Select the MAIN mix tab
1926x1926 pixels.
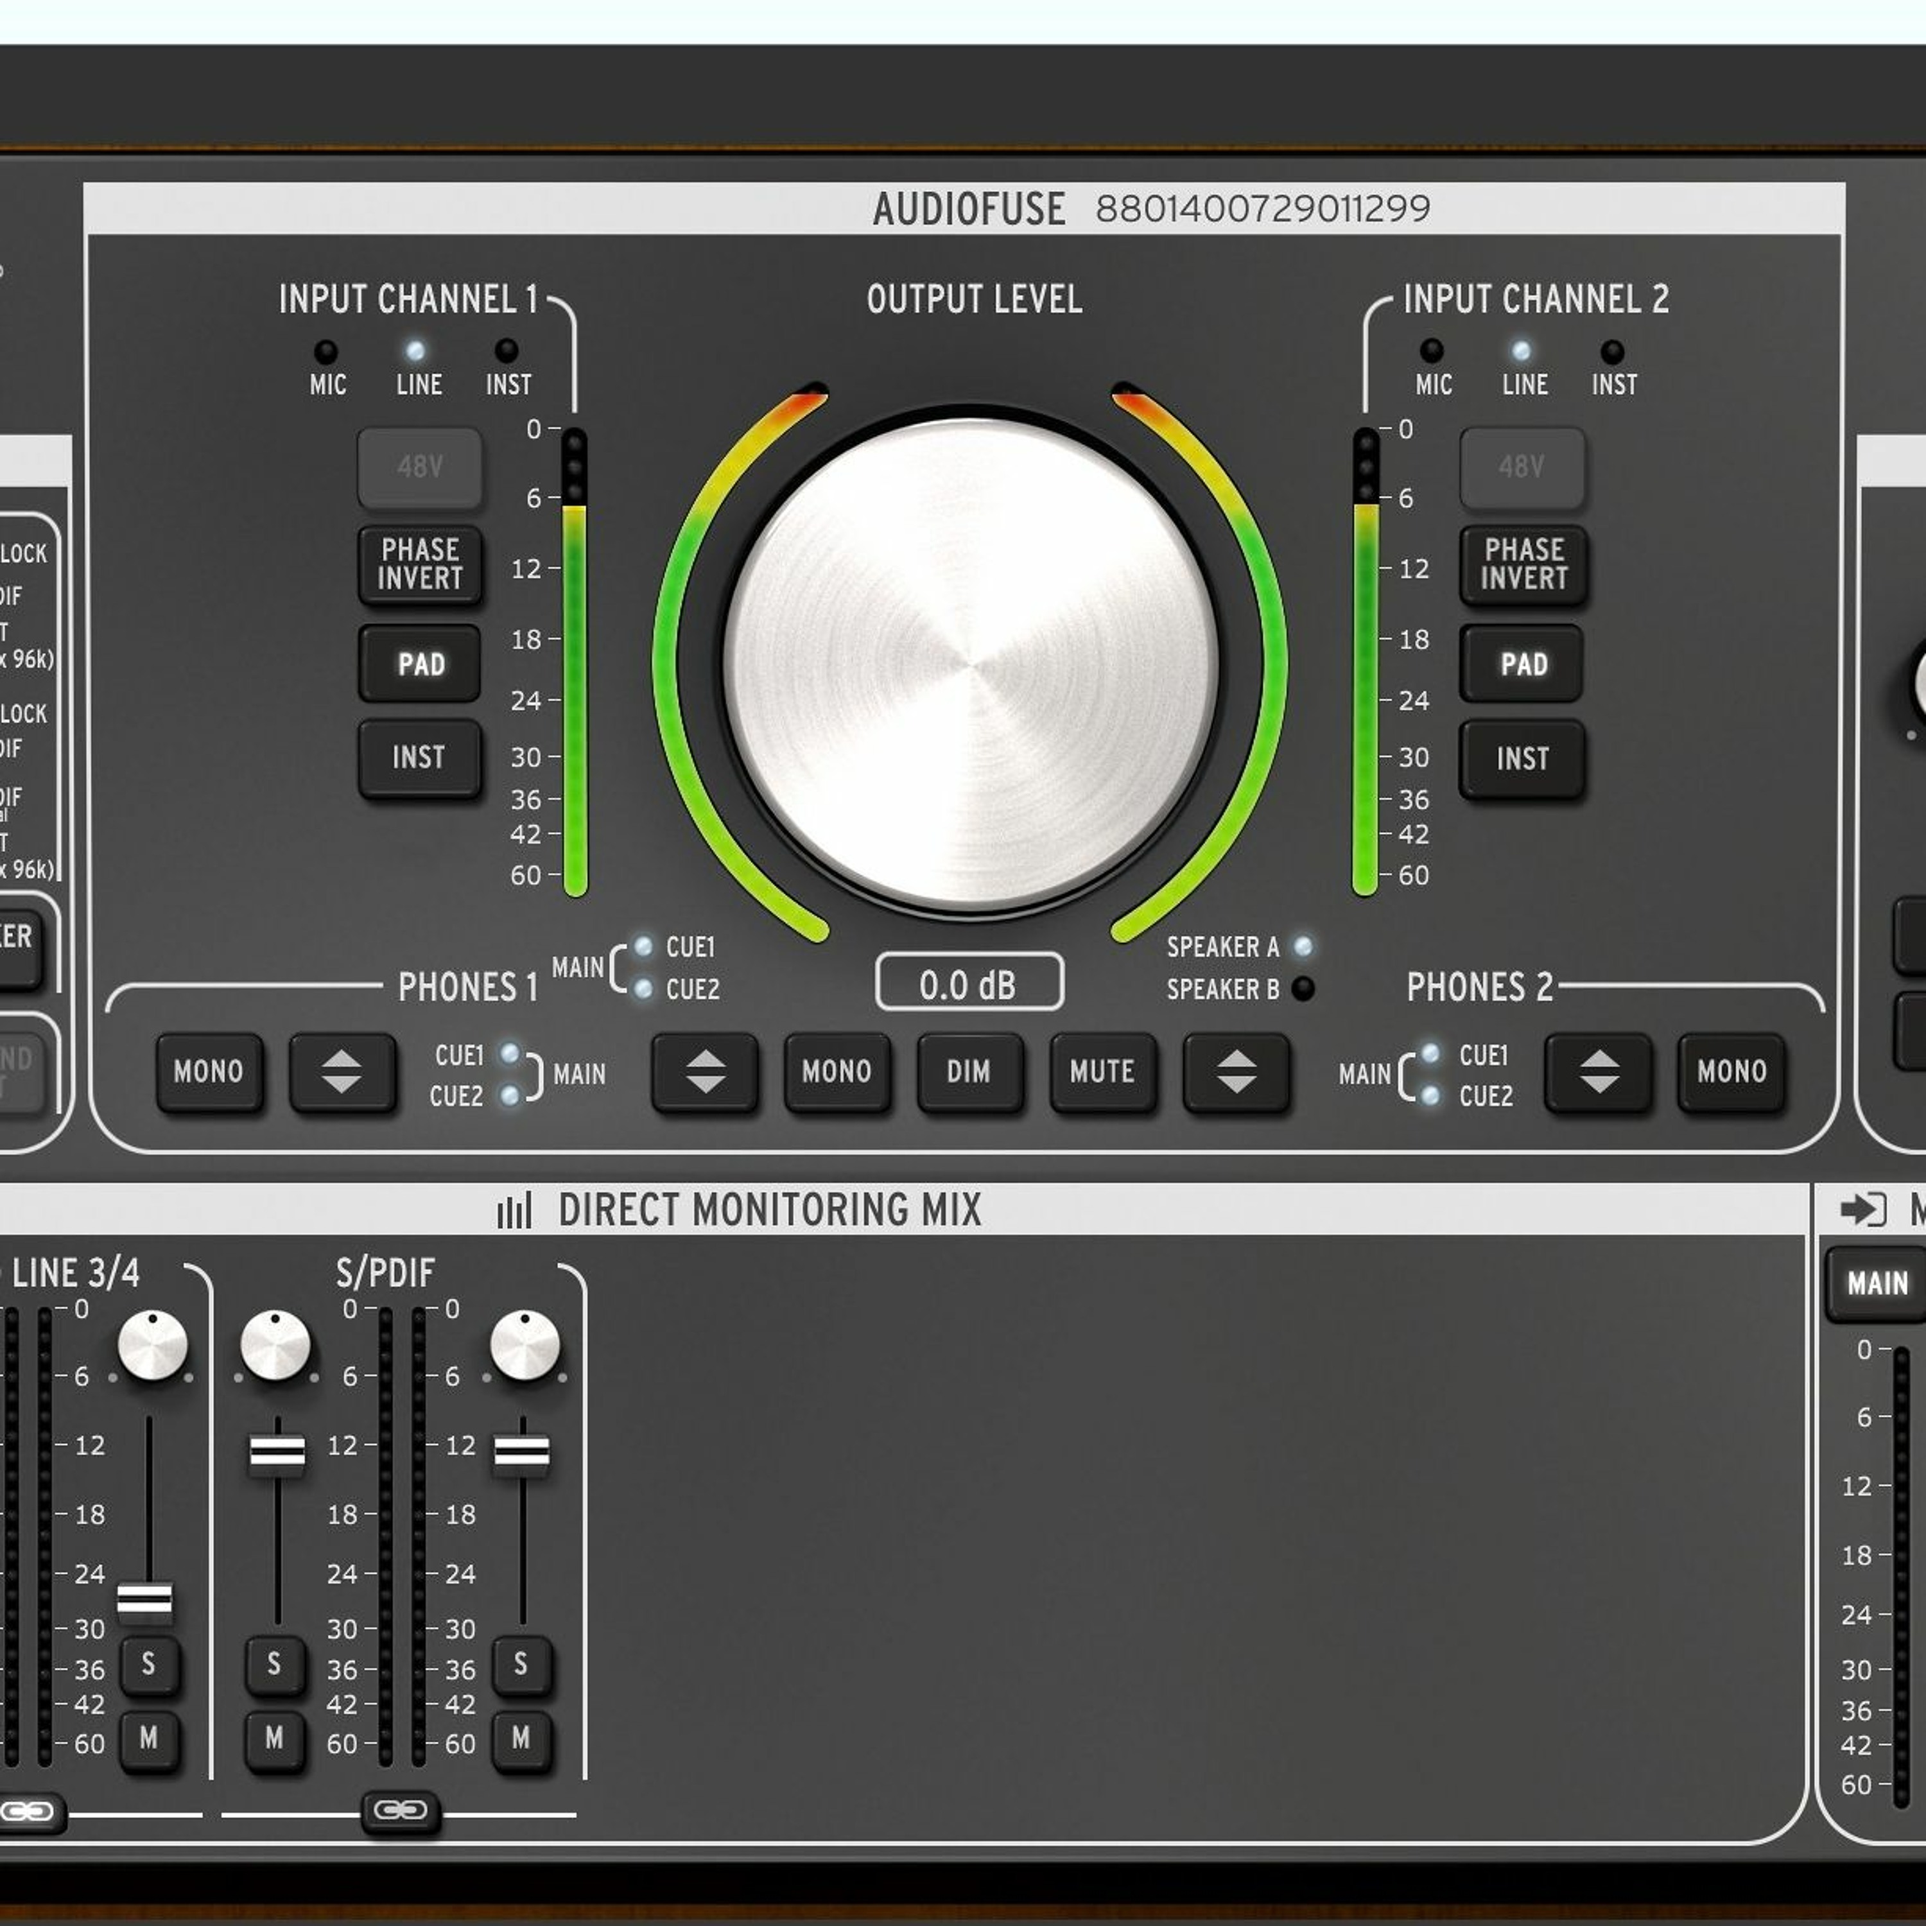1877,1283
